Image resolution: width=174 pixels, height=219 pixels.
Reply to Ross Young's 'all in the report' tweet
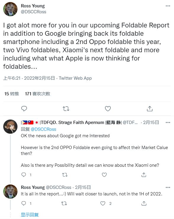(x=23, y=203)
